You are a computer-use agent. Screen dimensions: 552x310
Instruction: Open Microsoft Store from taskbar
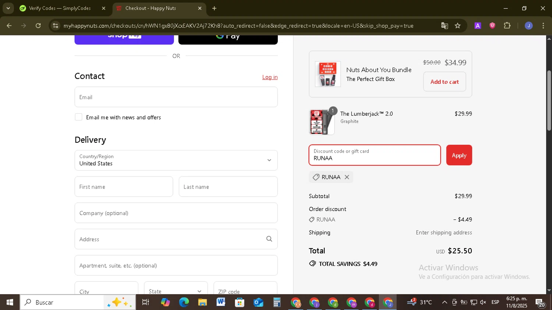tap(240, 302)
